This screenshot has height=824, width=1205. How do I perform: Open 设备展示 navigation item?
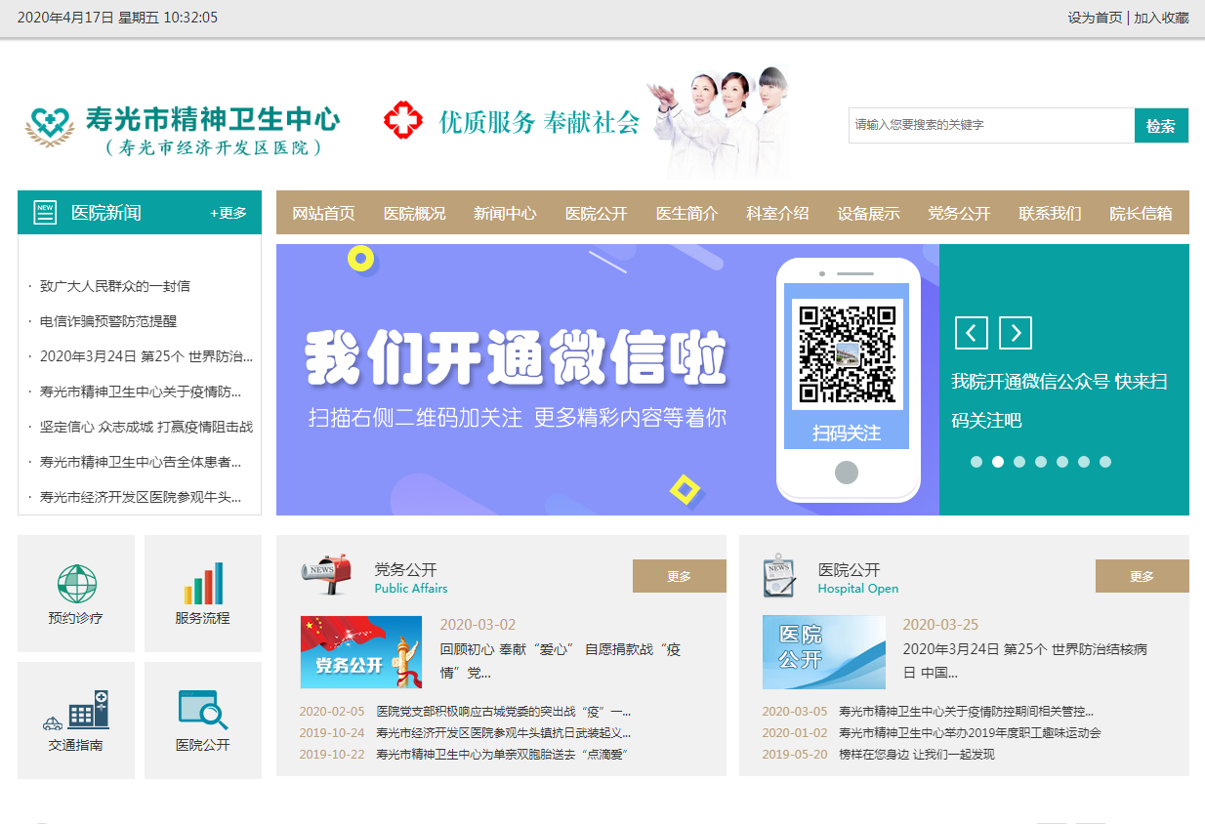[x=868, y=213]
